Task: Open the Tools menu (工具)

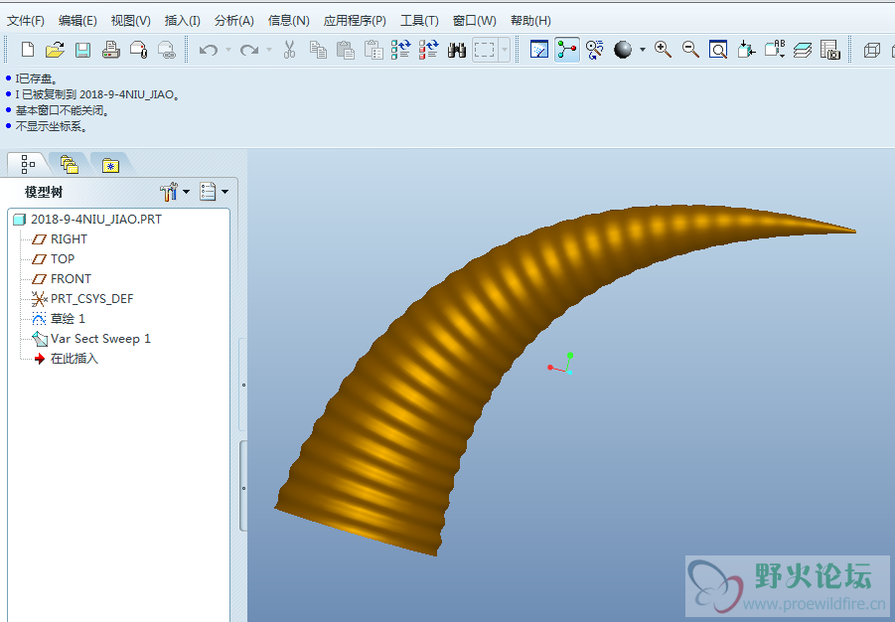Action: point(419,21)
